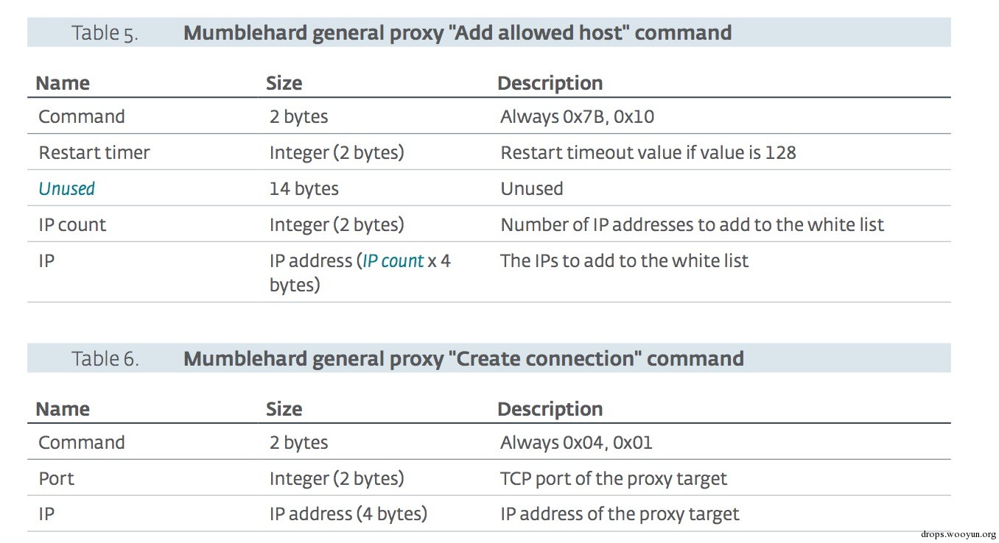Image resolution: width=999 pixels, height=543 pixels.
Task: Click 'IP address of the proxy target'
Action: tap(620, 514)
